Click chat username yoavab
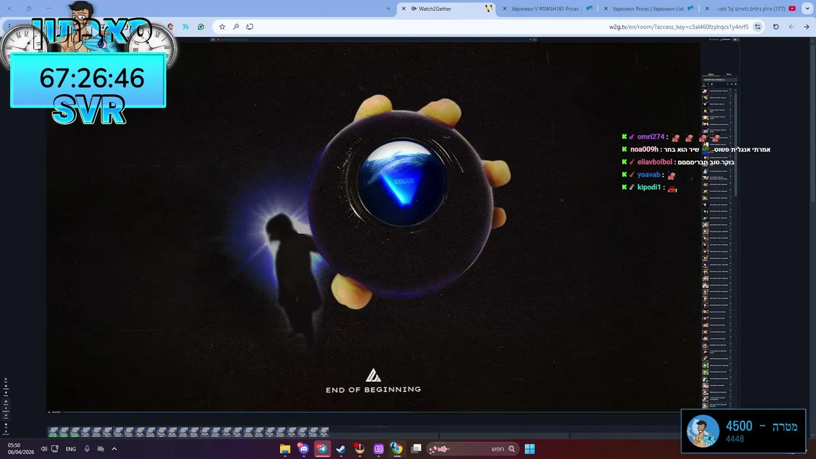The image size is (816, 459). [x=649, y=175]
